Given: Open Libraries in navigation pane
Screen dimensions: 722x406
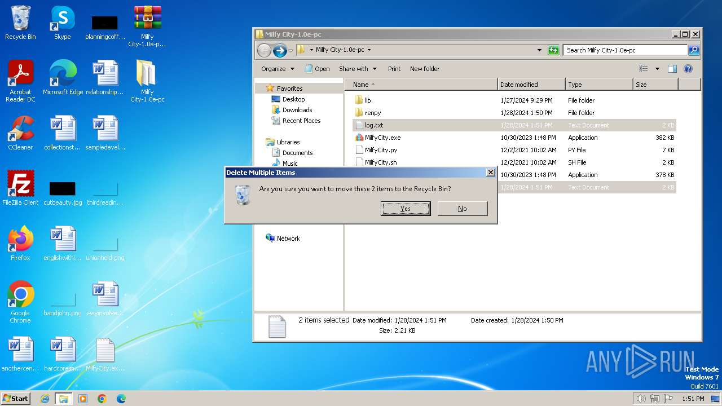Looking at the screenshot, I should click(283, 142).
